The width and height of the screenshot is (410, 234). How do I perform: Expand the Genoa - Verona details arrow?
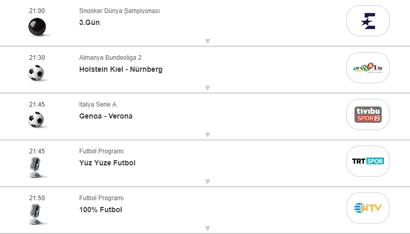207,135
